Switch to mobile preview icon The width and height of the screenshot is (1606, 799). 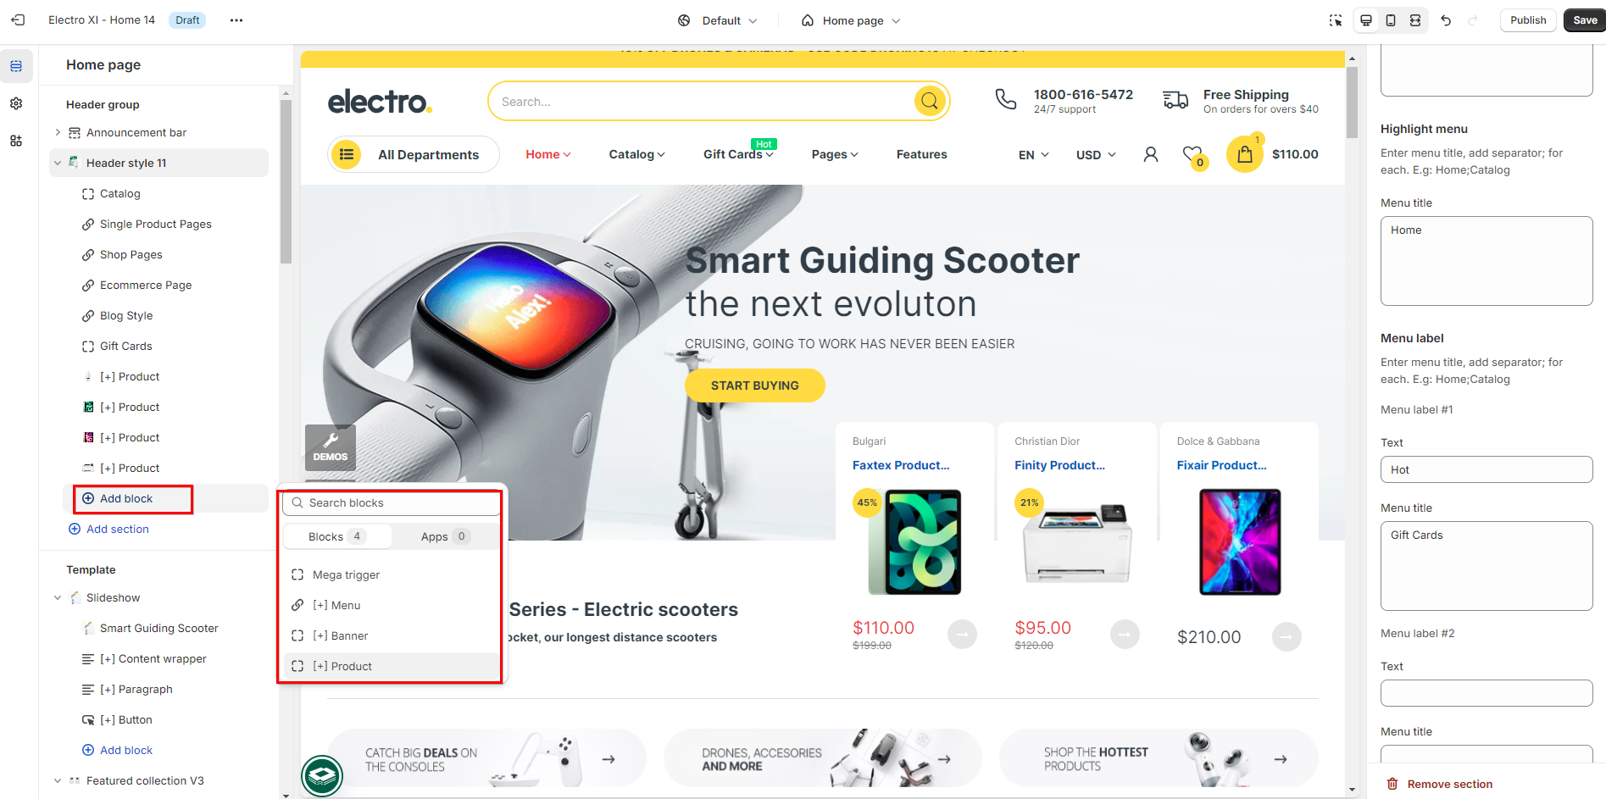tap(1391, 20)
